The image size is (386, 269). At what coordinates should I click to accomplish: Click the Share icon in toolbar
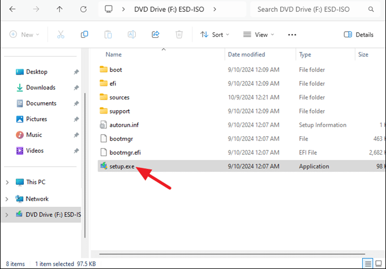pos(155,34)
